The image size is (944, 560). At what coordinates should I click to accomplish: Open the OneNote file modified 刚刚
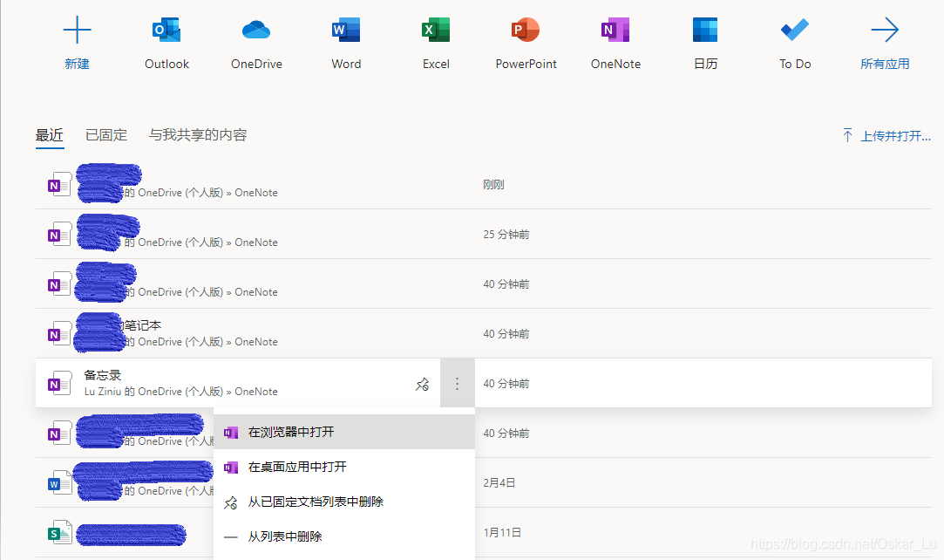pos(484,185)
